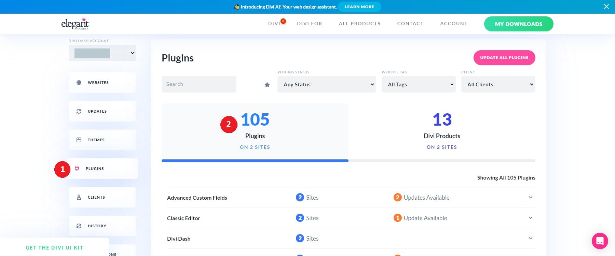Click the History sidebar icon
The image size is (615, 256).
[x=79, y=226]
